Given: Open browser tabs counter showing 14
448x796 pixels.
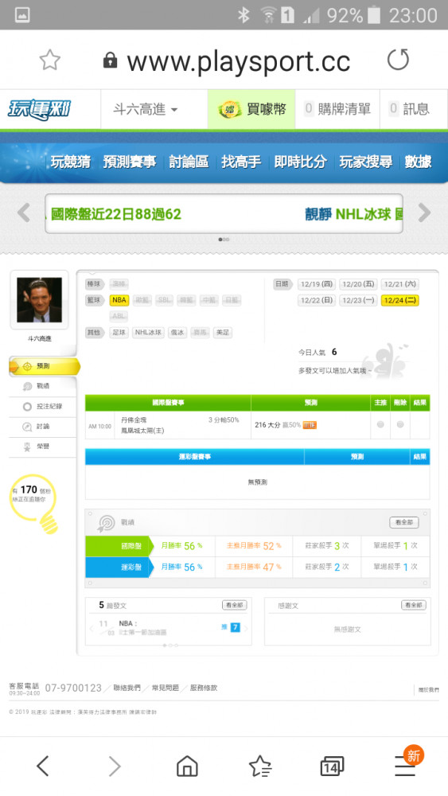Looking at the screenshot, I should point(332,766).
